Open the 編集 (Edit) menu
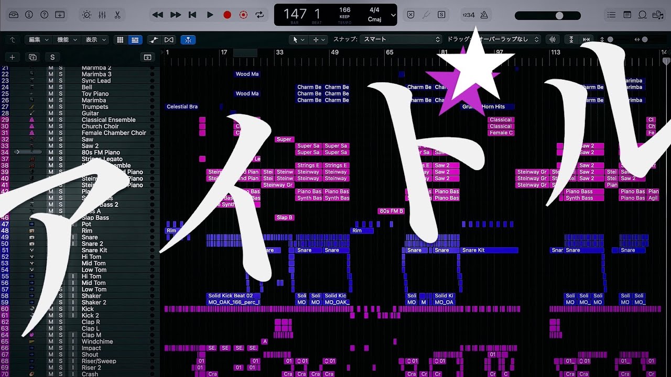Screen dimensions: 671x377 click(39, 40)
